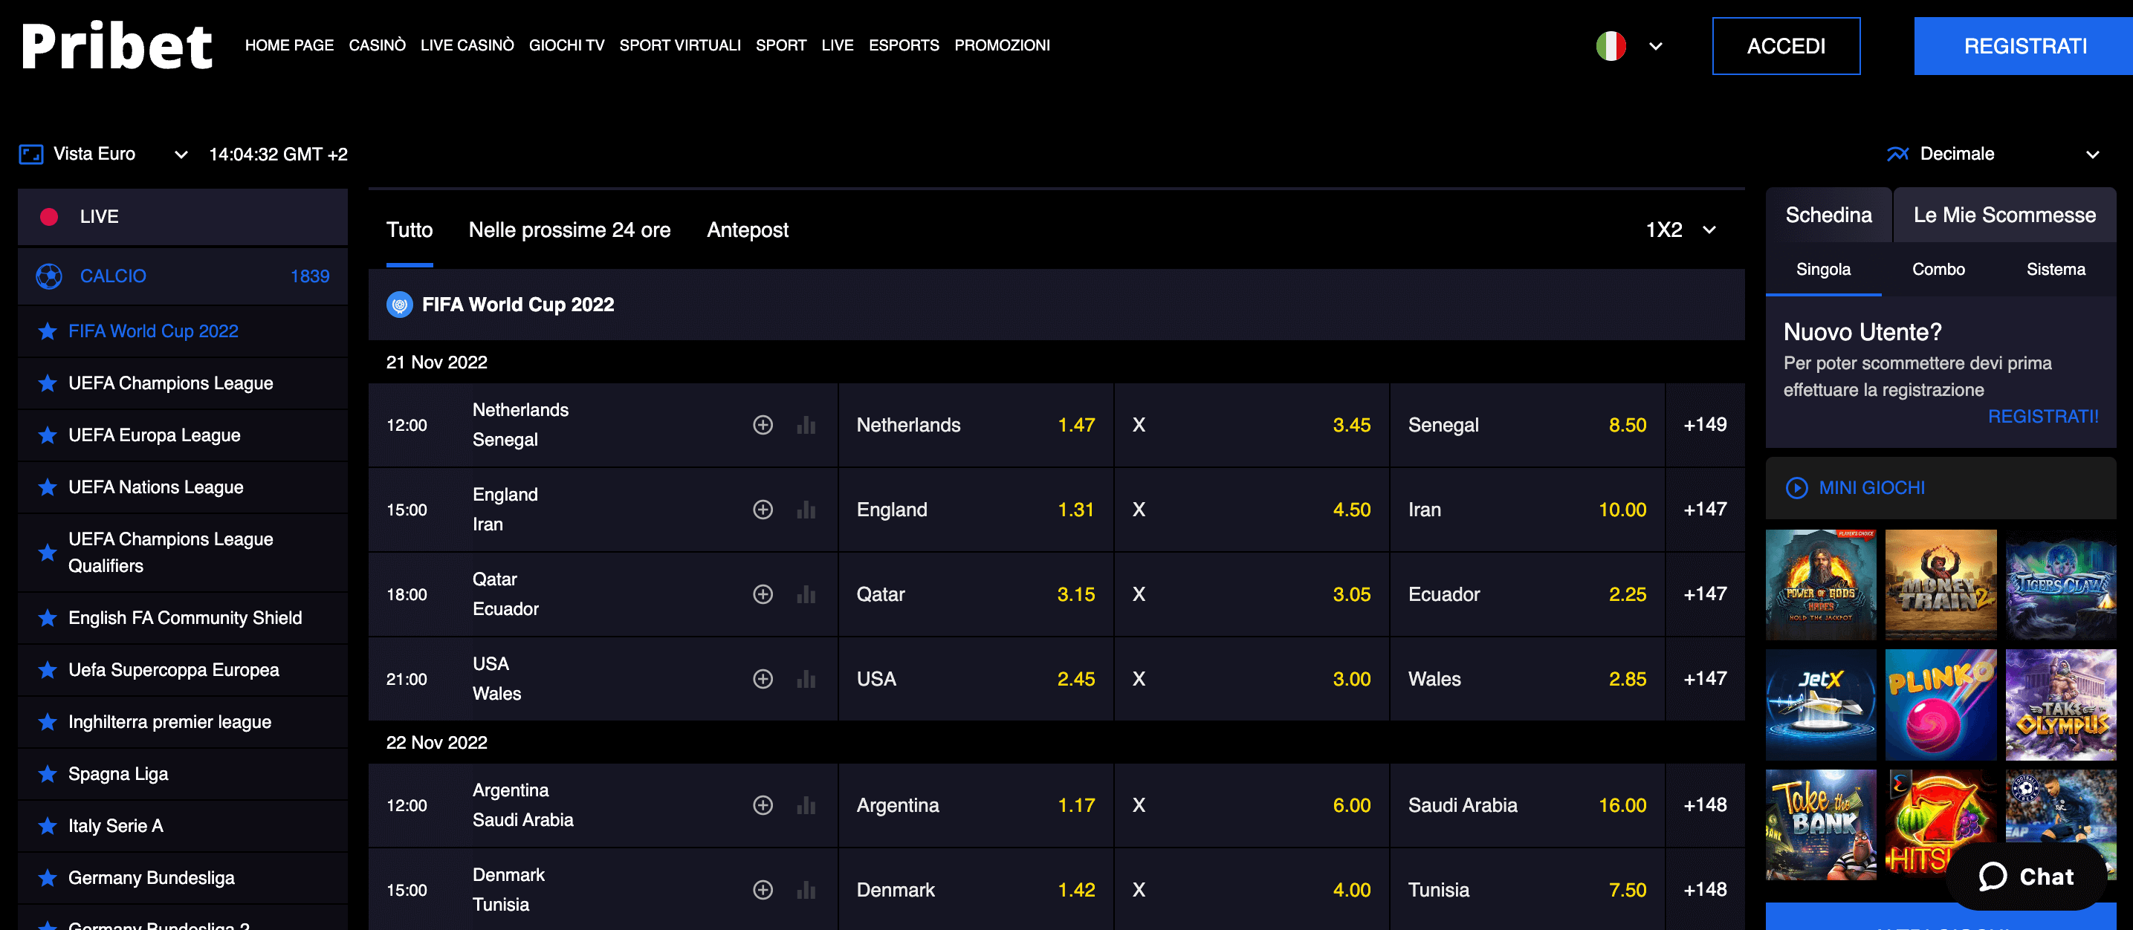Open statistics for USA vs Wales
Screen dimensions: 2133x930
(x=805, y=678)
